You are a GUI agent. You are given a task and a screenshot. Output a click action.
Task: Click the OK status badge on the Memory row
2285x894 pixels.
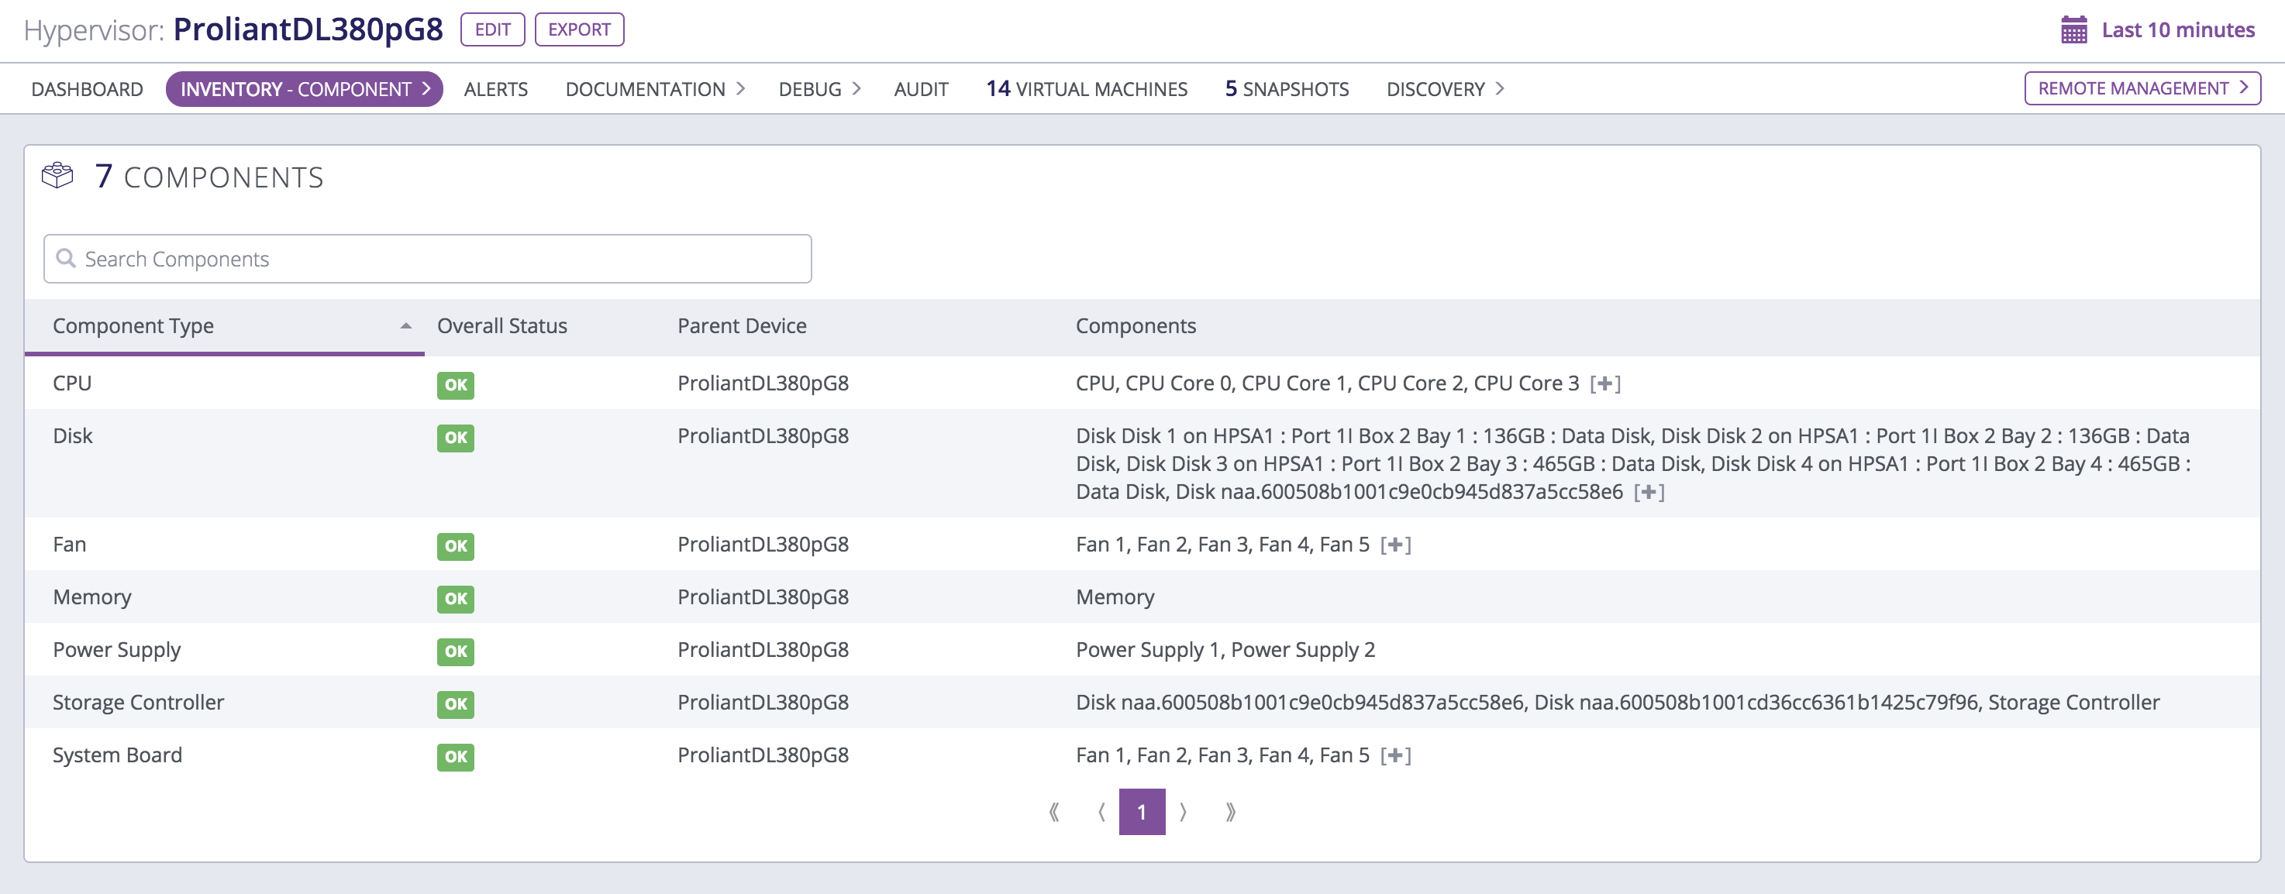455,599
